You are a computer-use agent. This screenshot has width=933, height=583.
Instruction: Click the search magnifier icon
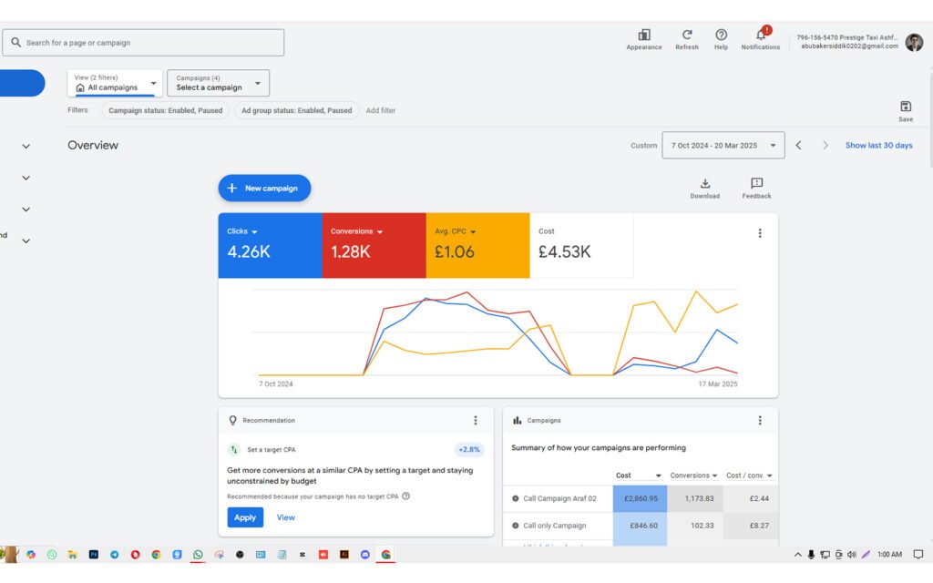(x=16, y=42)
